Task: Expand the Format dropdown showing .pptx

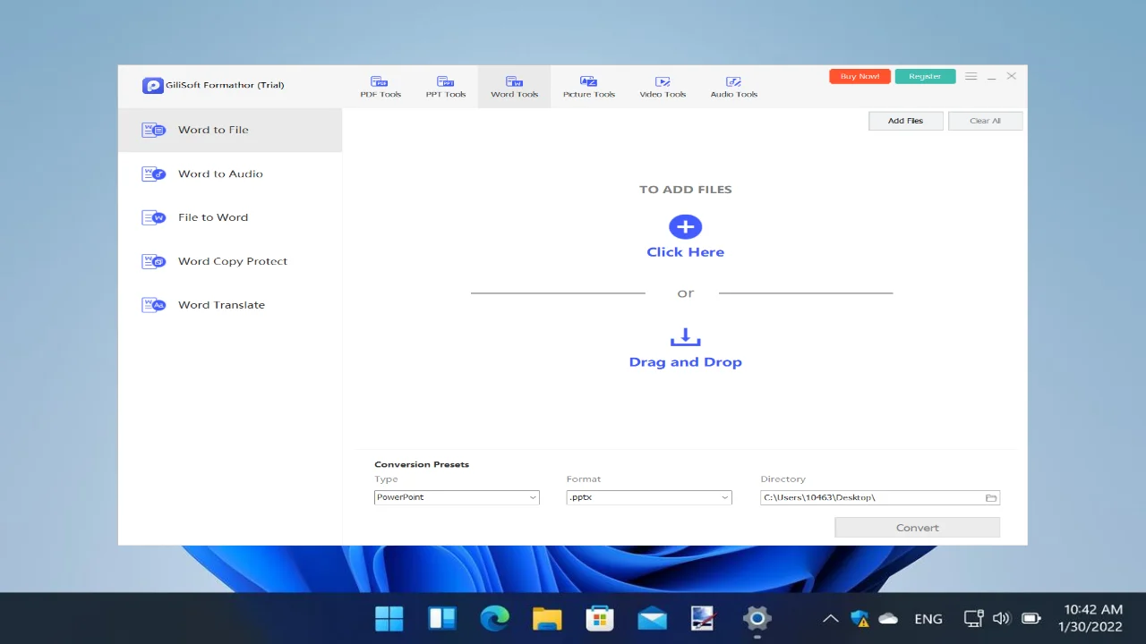Action: 649,497
